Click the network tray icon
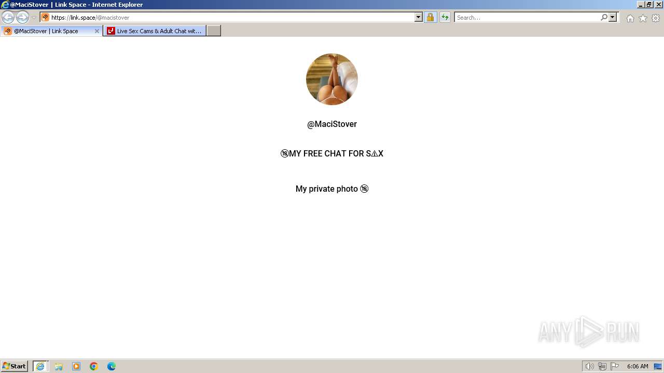Screen dimensions: 664x373 pos(602,366)
